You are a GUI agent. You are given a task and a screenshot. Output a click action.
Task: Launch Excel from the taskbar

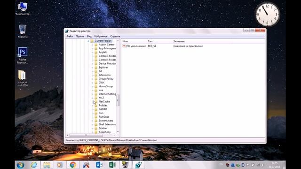pos(112,165)
